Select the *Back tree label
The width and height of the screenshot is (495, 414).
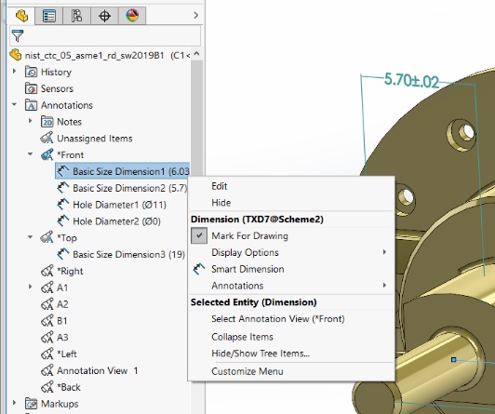[69, 387]
